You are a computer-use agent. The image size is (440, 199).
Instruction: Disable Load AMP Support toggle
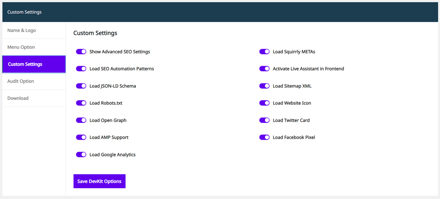(x=81, y=137)
